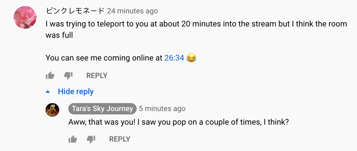The height and width of the screenshot is (151, 357).
Task: Click the "Hide reply" label
Action: [x=76, y=92]
